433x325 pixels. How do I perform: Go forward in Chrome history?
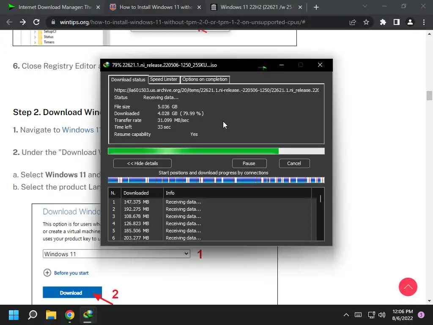23,22
